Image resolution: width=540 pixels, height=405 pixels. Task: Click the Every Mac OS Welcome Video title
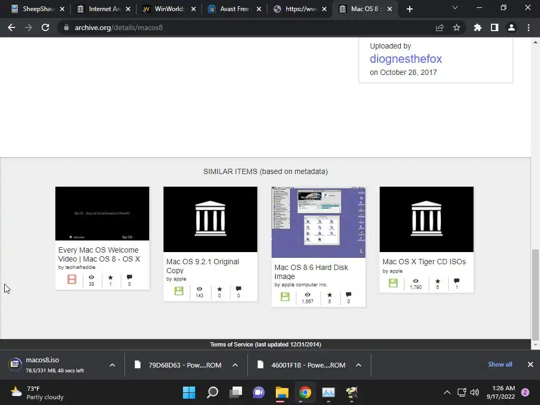99,255
